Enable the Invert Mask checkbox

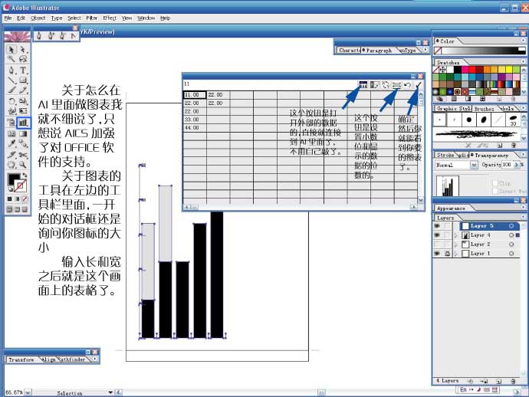coord(495,192)
